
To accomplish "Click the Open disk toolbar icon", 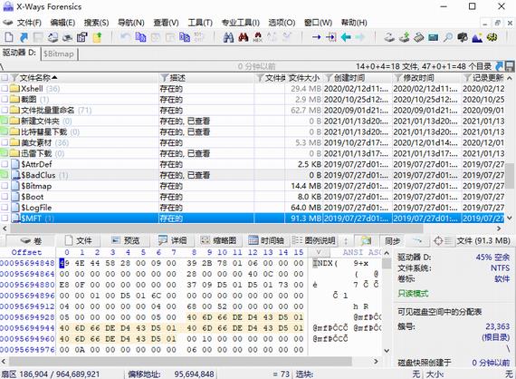I will (x=53, y=37).
